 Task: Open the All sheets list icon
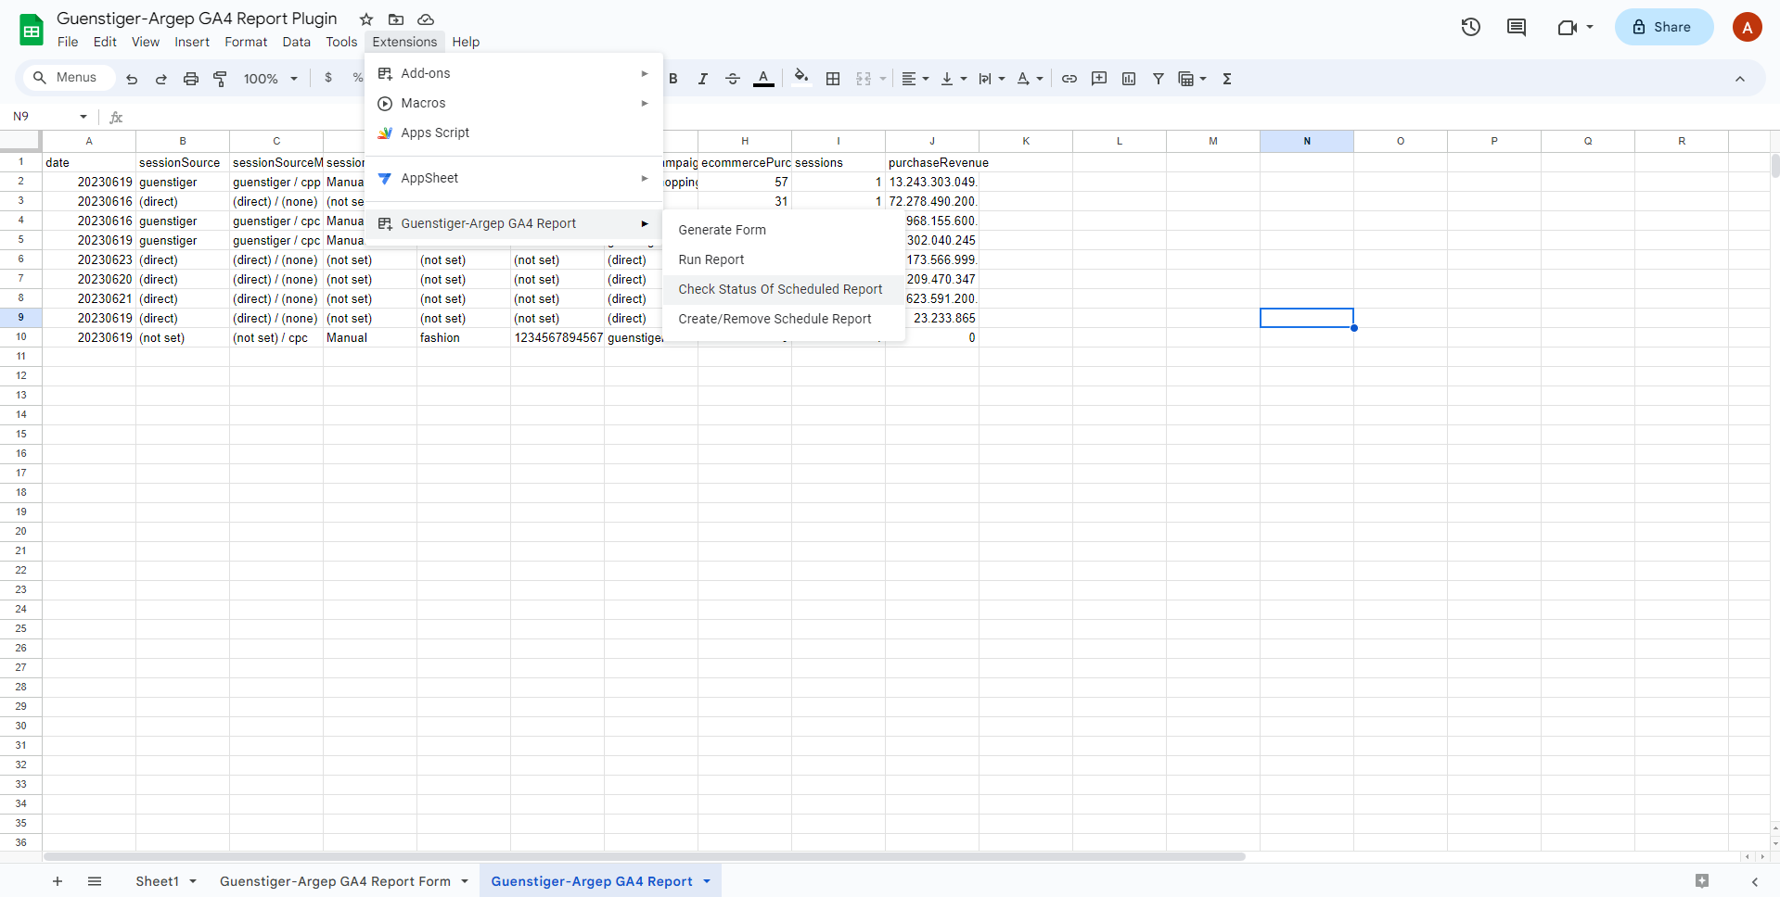(95, 881)
